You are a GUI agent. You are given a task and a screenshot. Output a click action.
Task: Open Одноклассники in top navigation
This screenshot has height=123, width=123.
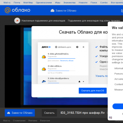(44, 2)
